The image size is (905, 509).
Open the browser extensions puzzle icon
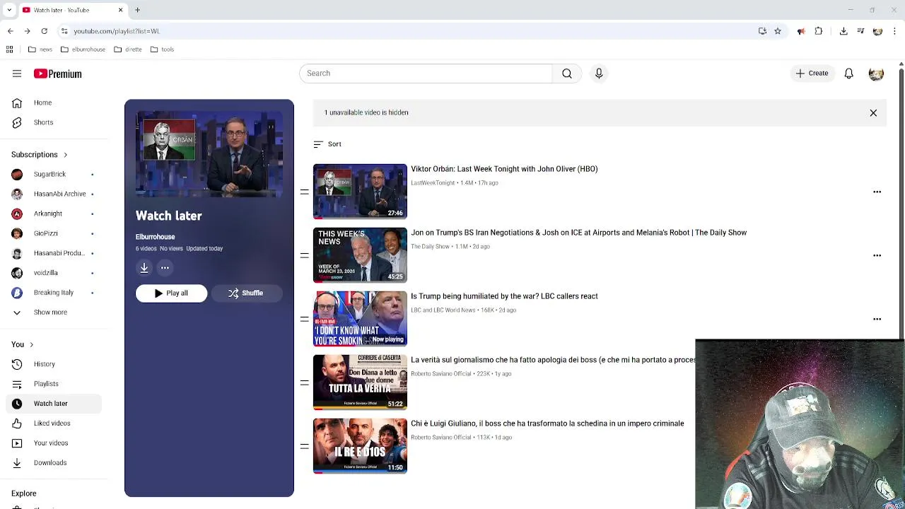819,31
